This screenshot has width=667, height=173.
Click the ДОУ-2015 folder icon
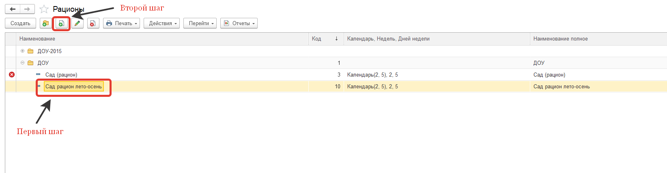(x=30, y=51)
